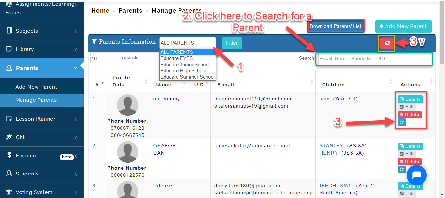Click the Voting System trophy icon
Viewport: 445px width, 198px height.
click(x=9, y=192)
